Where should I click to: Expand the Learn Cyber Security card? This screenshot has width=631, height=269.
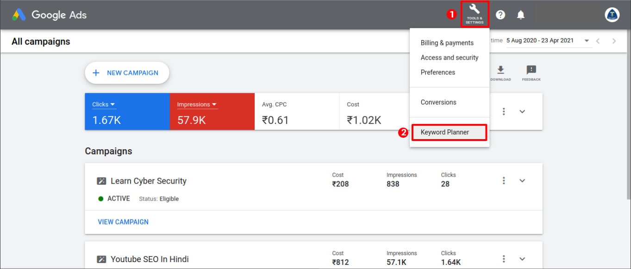[522, 181]
